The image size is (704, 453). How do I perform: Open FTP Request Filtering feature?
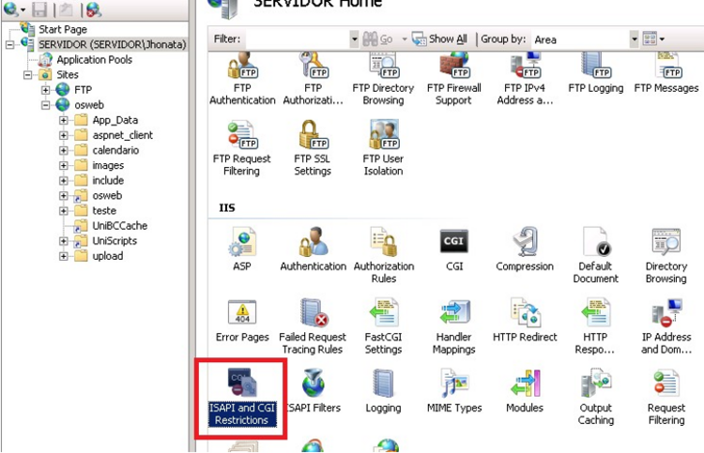coord(242,148)
